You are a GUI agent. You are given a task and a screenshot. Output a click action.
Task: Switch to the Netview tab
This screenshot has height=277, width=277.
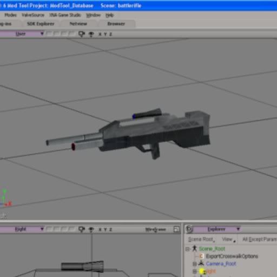[x=78, y=24]
